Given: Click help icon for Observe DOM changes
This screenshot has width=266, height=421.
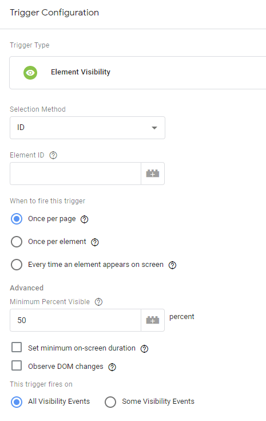Looking at the screenshot, I should pyautogui.click(x=112, y=367).
